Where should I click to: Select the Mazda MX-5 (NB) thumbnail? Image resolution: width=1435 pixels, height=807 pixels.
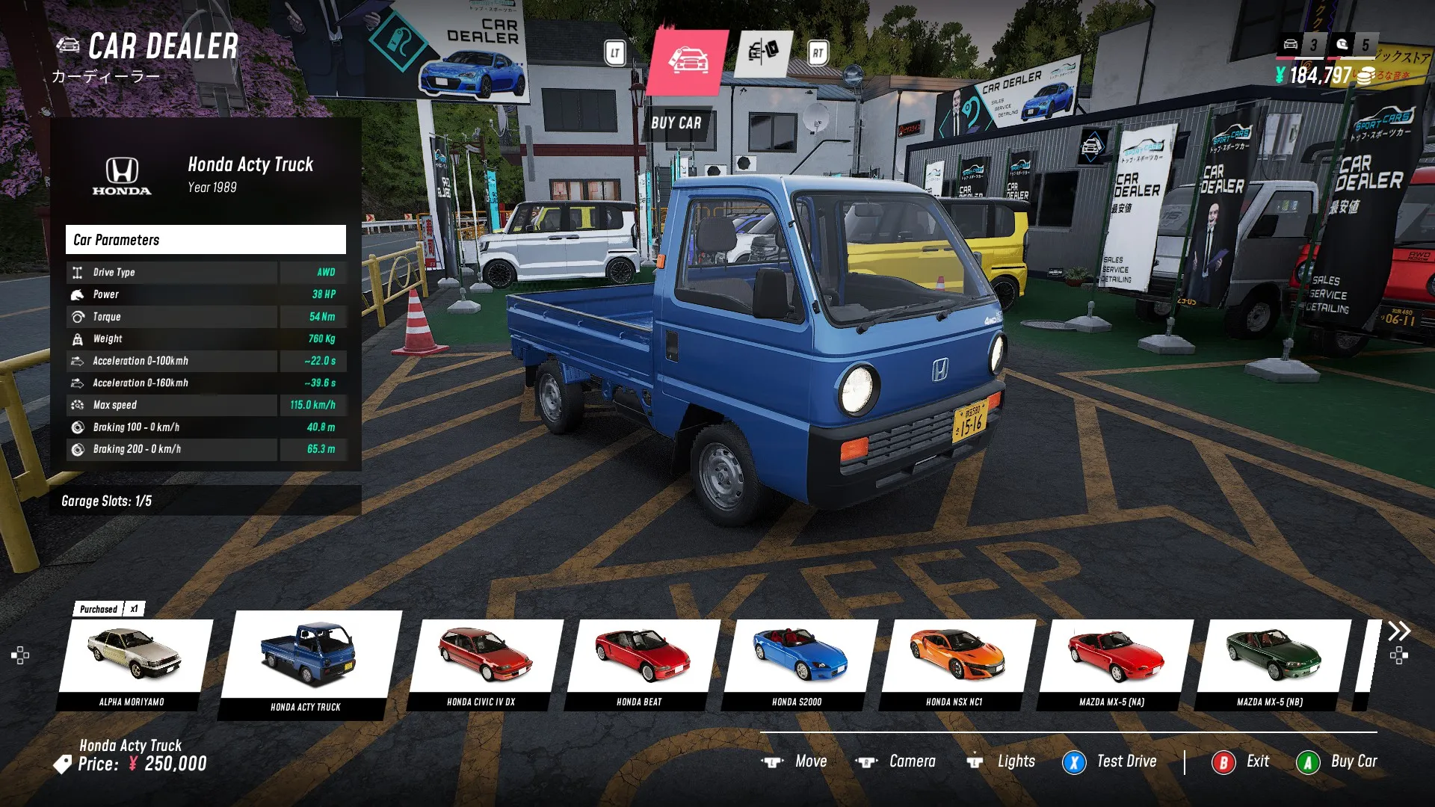point(1272,664)
